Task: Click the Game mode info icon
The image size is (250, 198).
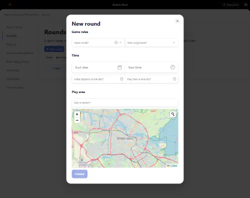Action: click(116, 42)
